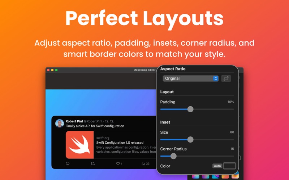Open the Aspect Ratio dropdown set to Original
This screenshot has height=180, width=289.
(191, 78)
